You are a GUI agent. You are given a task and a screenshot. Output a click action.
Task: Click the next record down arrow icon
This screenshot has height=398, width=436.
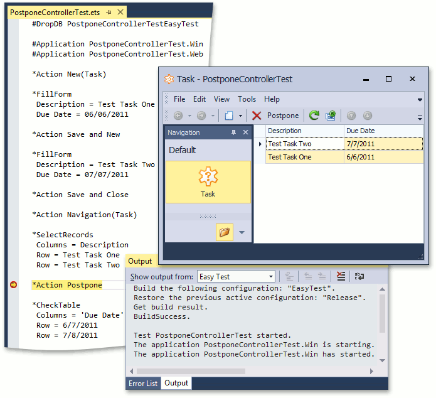(368, 116)
